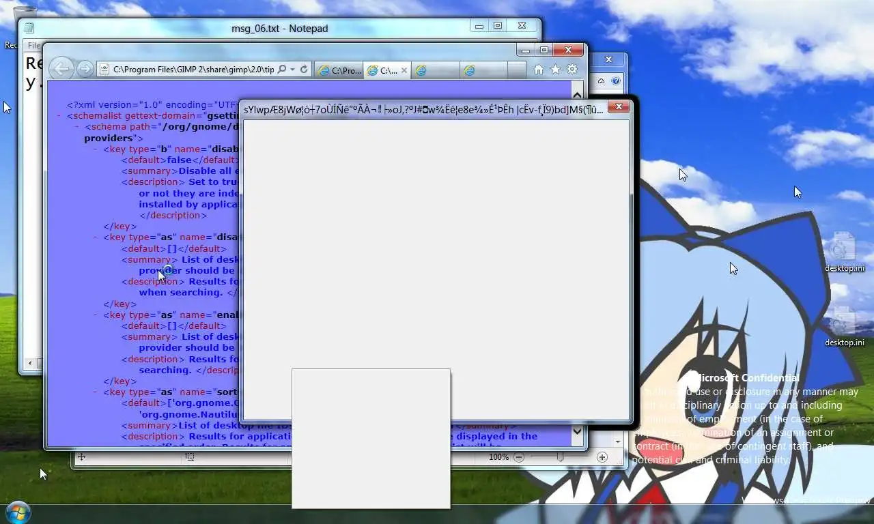Image resolution: width=874 pixels, height=524 pixels.
Task: Open a new tab in Internet Explorer
Action: click(517, 70)
